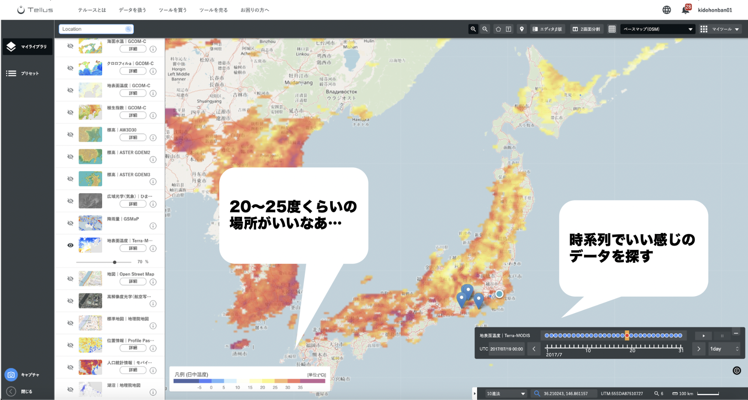Hide the 地表面温度 Terra-MODIS layer
748x400 pixels.
[x=70, y=245]
